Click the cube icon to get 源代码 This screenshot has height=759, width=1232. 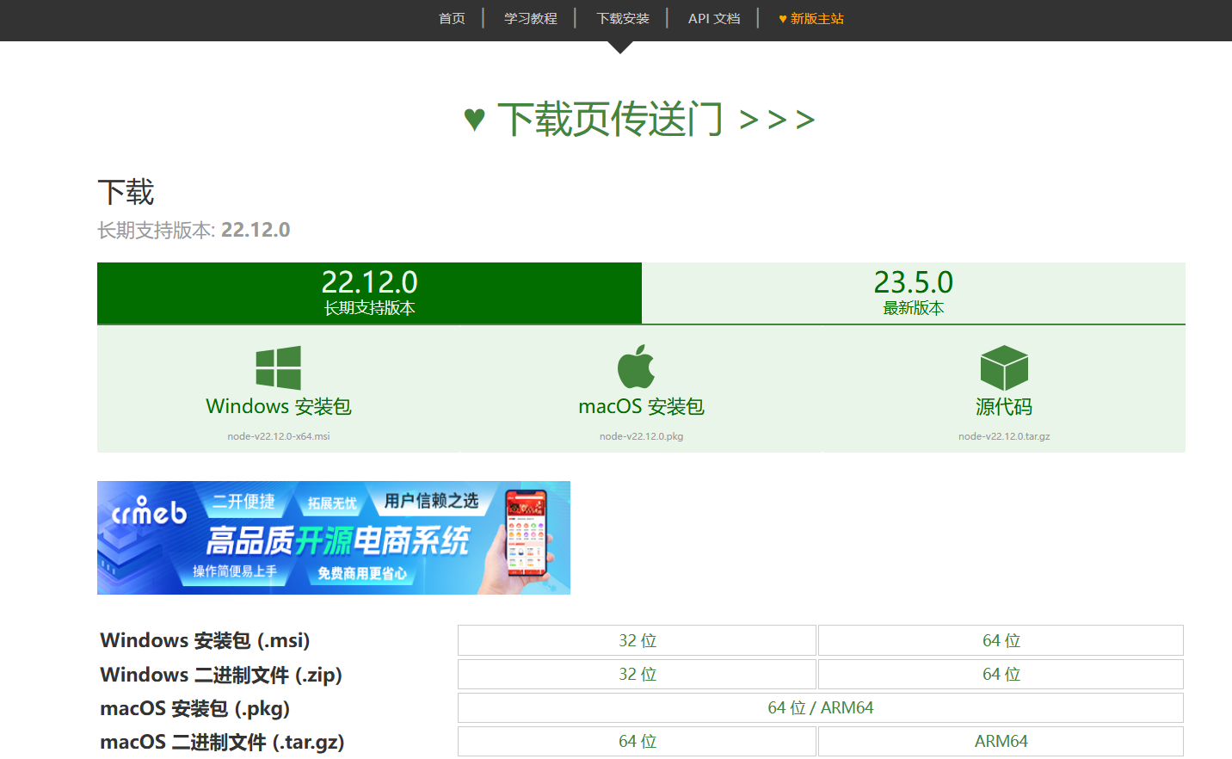(x=1004, y=370)
